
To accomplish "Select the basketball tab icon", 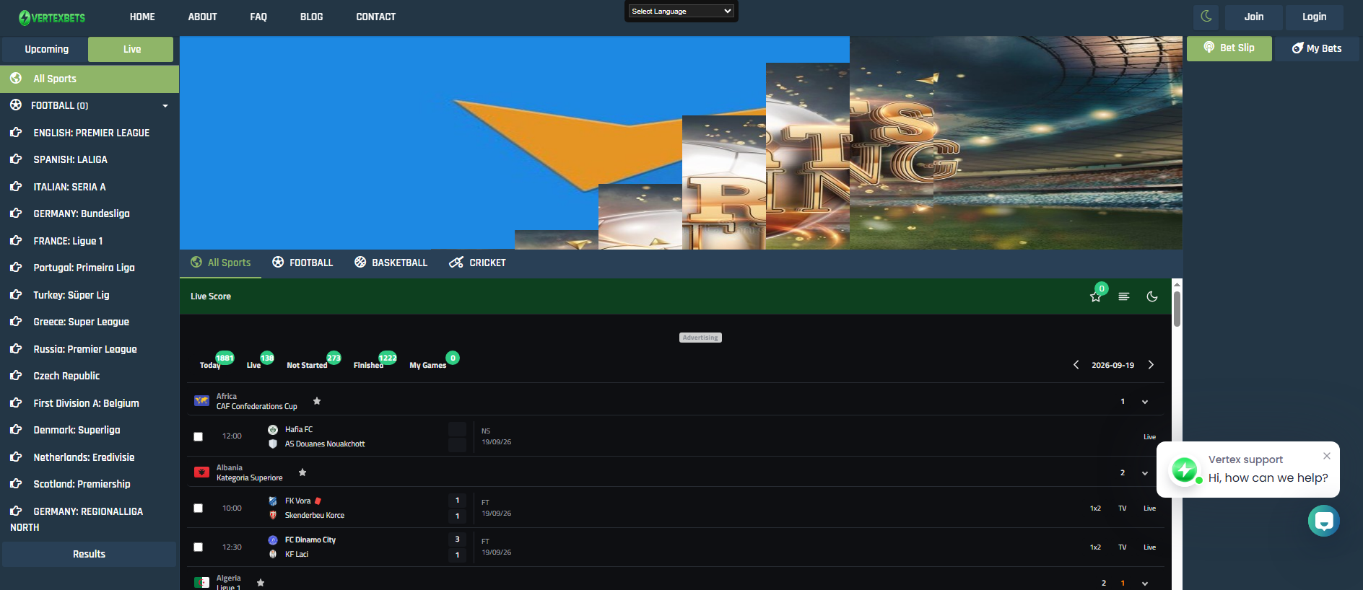I will tap(360, 263).
